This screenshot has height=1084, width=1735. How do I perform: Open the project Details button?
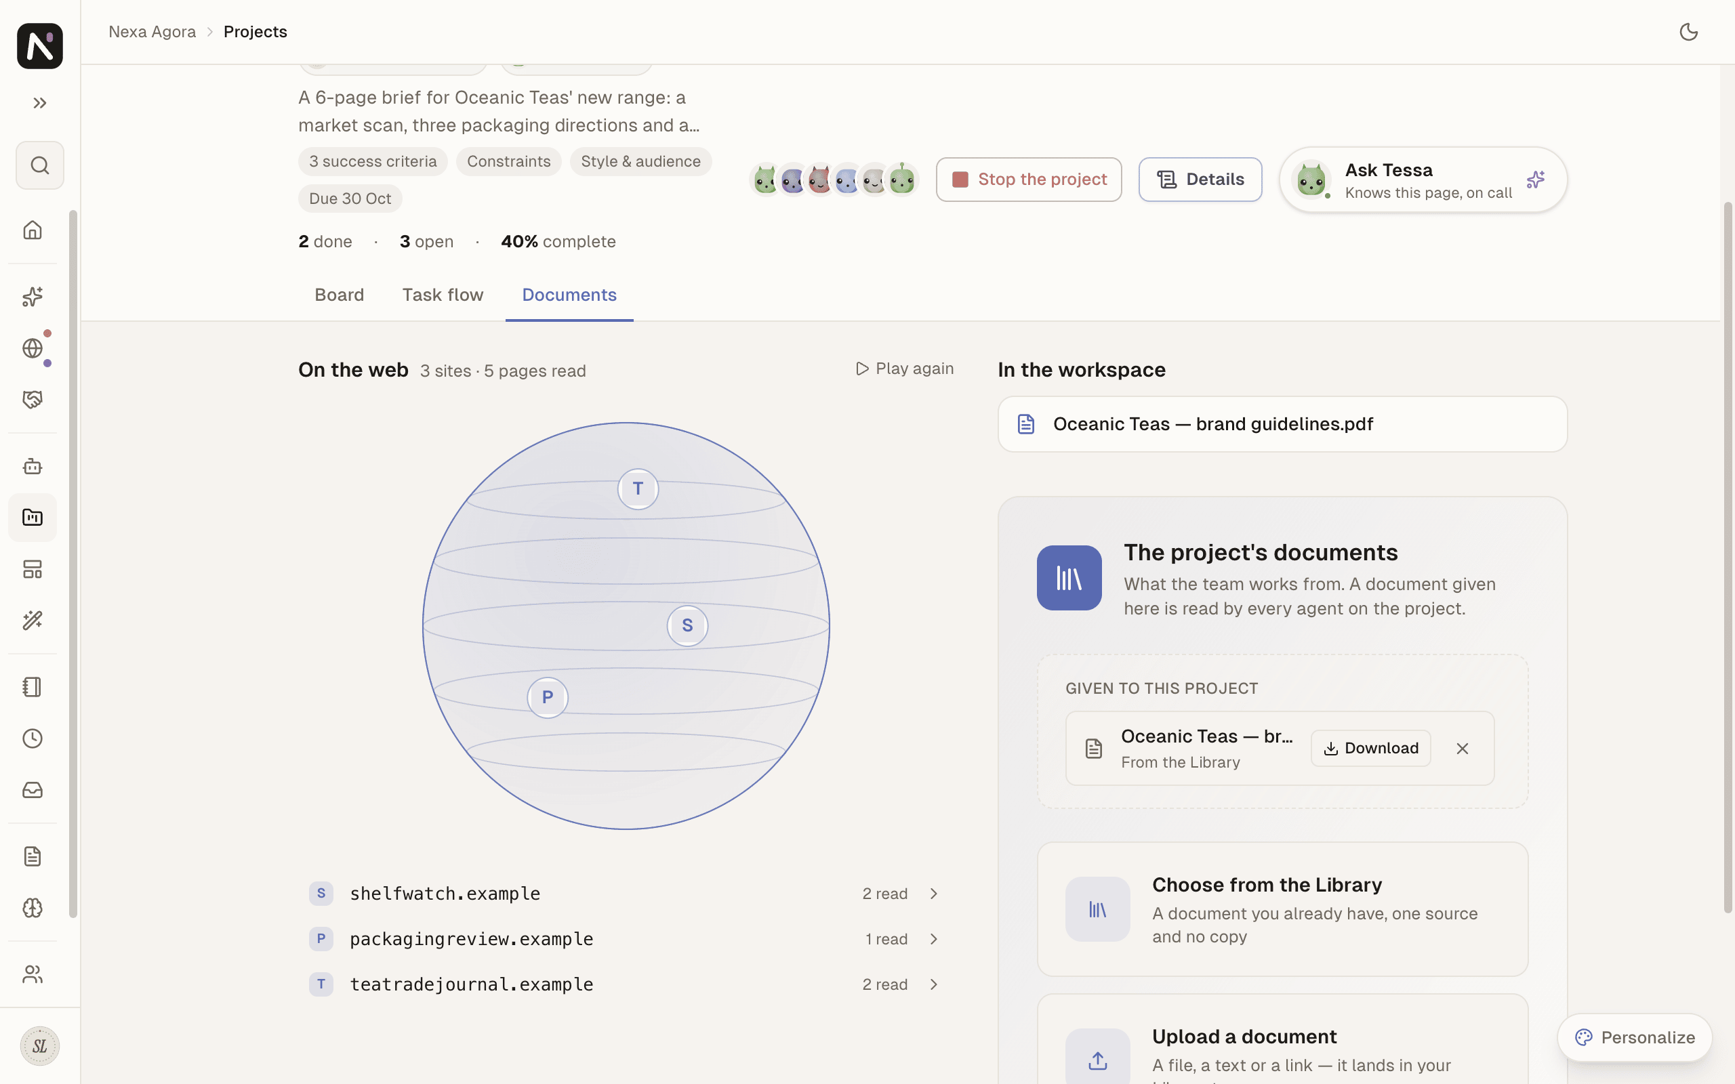[x=1200, y=180]
